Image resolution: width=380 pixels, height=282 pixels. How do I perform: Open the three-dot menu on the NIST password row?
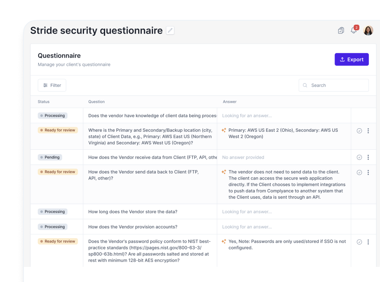point(368,242)
